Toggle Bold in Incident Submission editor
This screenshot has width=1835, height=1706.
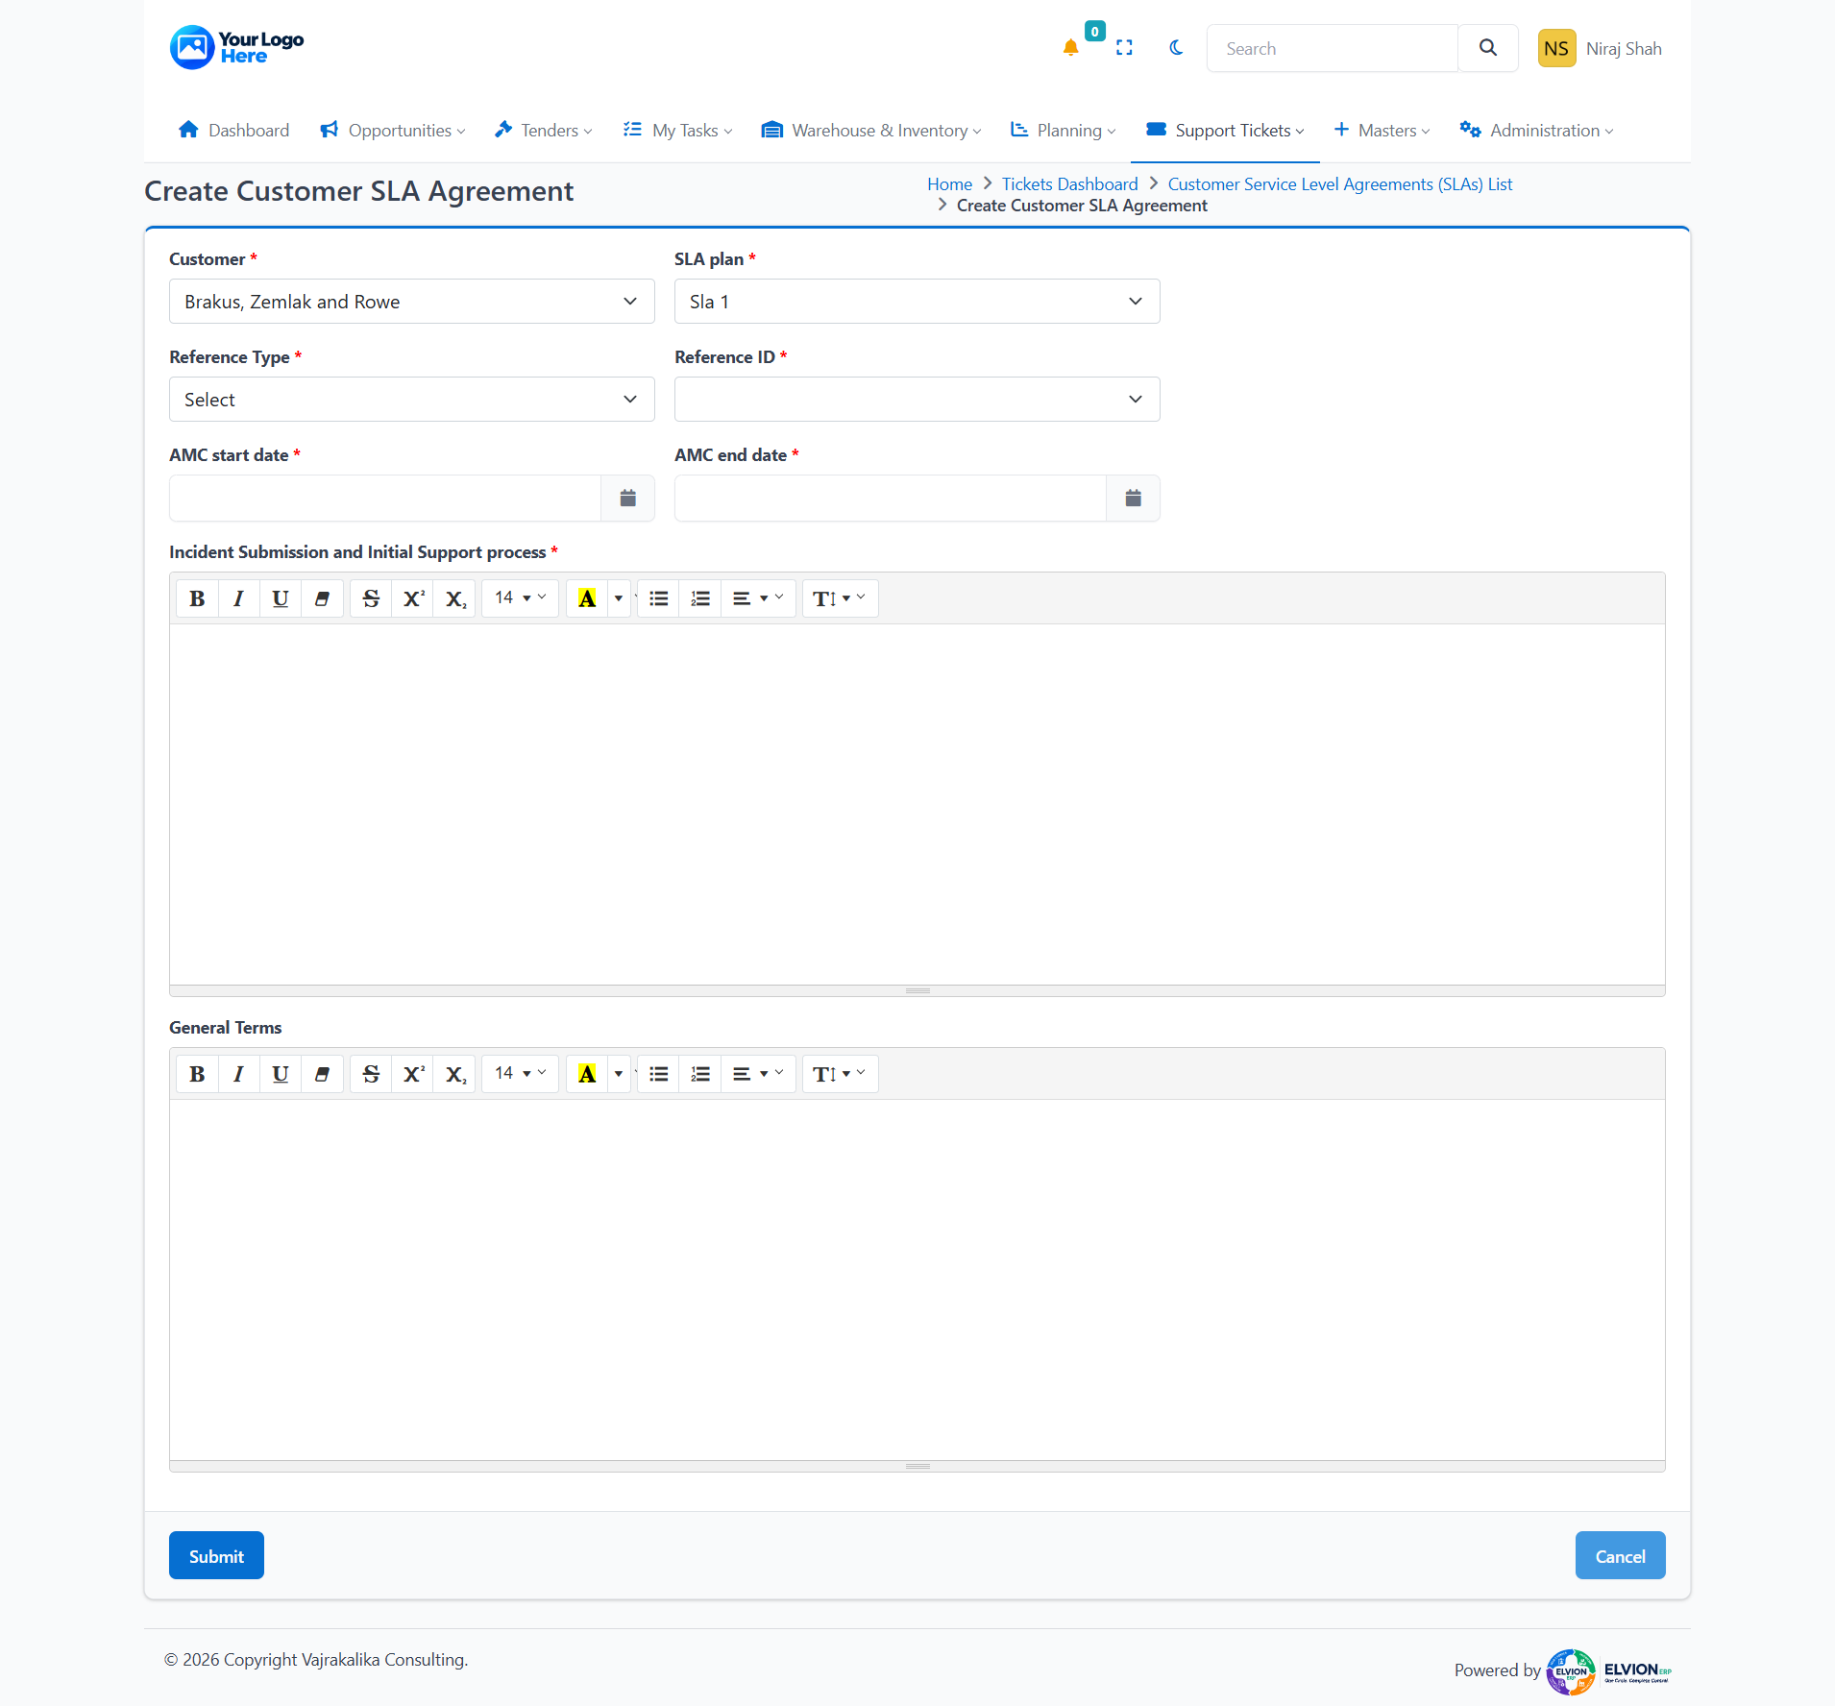(197, 598)
